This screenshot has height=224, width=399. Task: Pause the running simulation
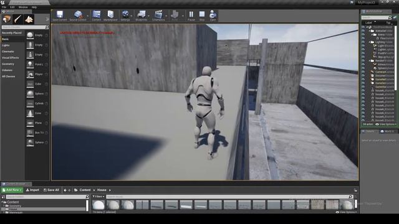[191, 14]
